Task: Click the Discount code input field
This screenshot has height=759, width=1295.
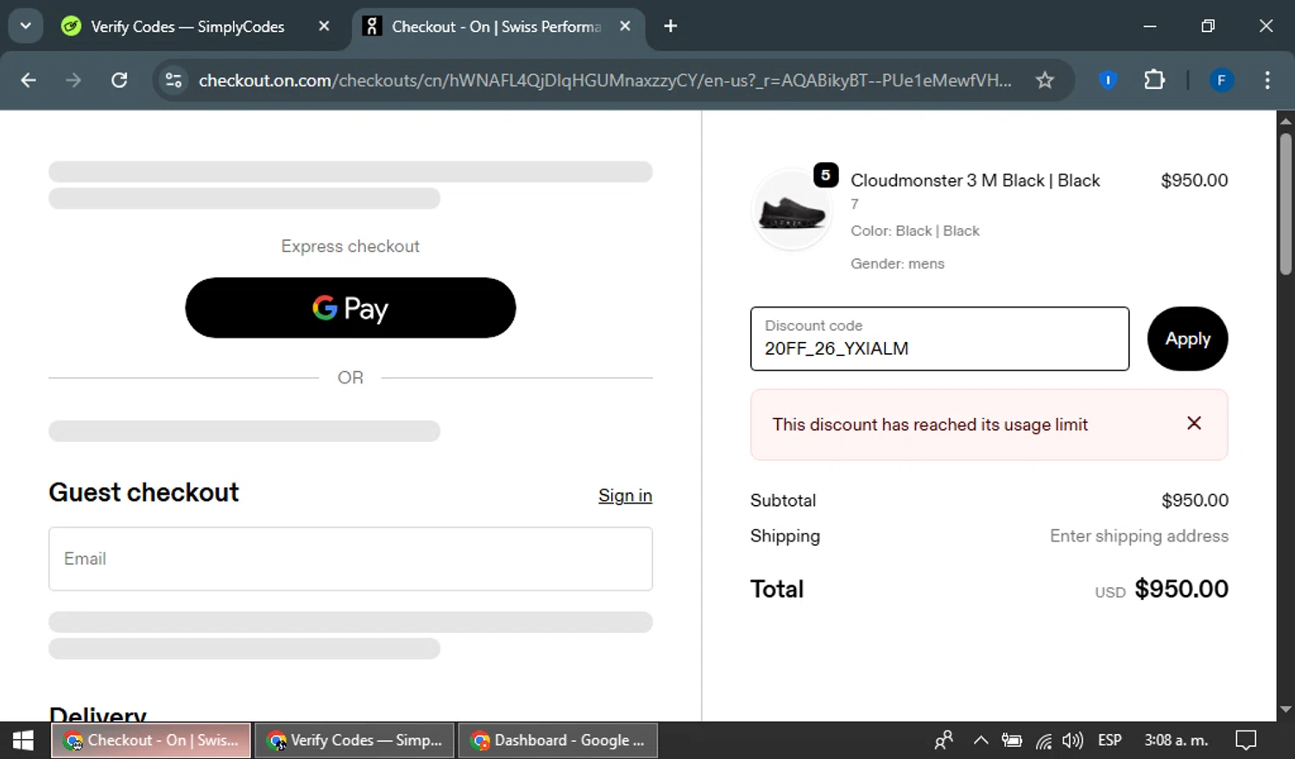Action: tap(940, 338)
